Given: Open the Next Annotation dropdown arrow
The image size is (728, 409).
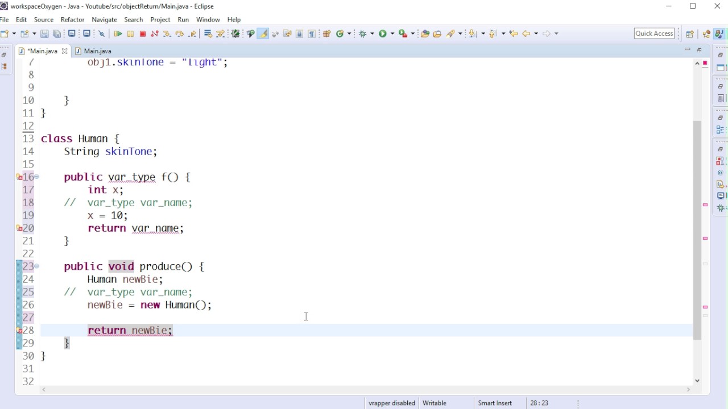Looking at the screenshot, I should (483, 34).
